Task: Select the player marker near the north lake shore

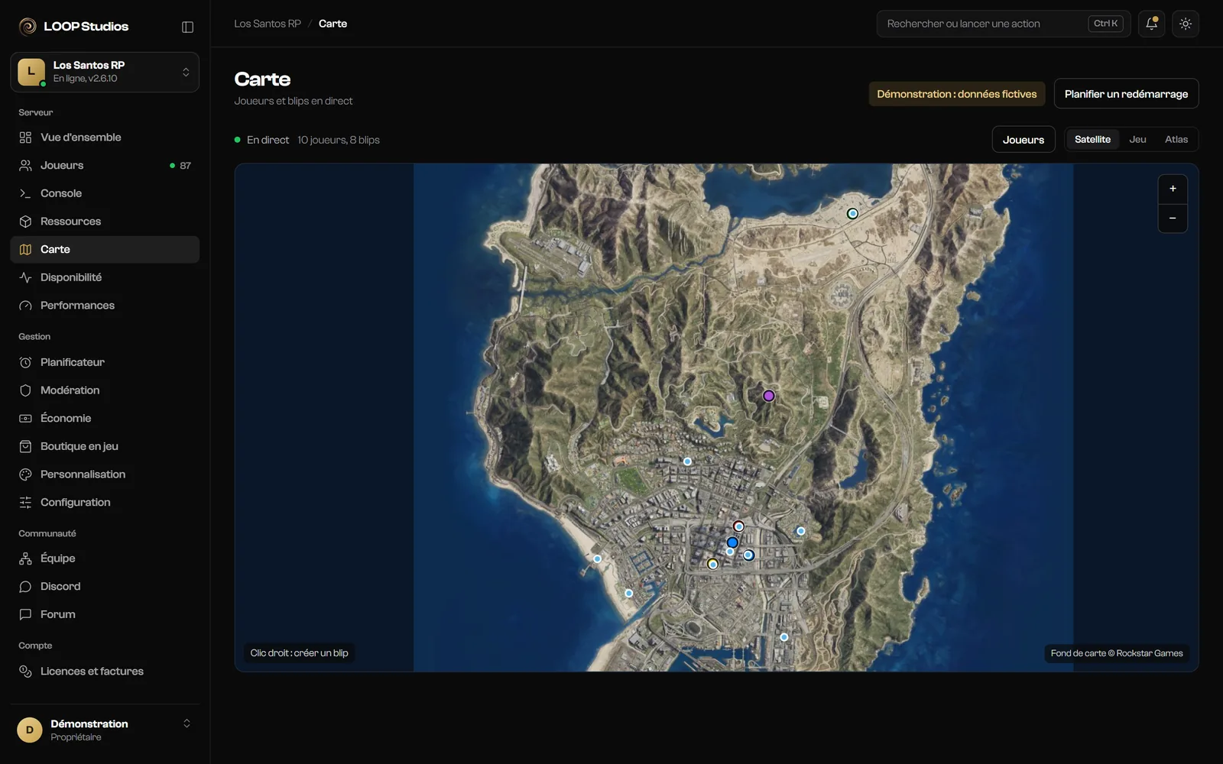Action: [852, 214]
